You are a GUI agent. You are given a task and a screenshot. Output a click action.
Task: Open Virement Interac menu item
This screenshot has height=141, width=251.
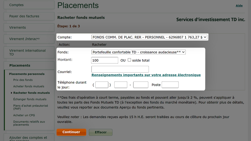point(29,39)
